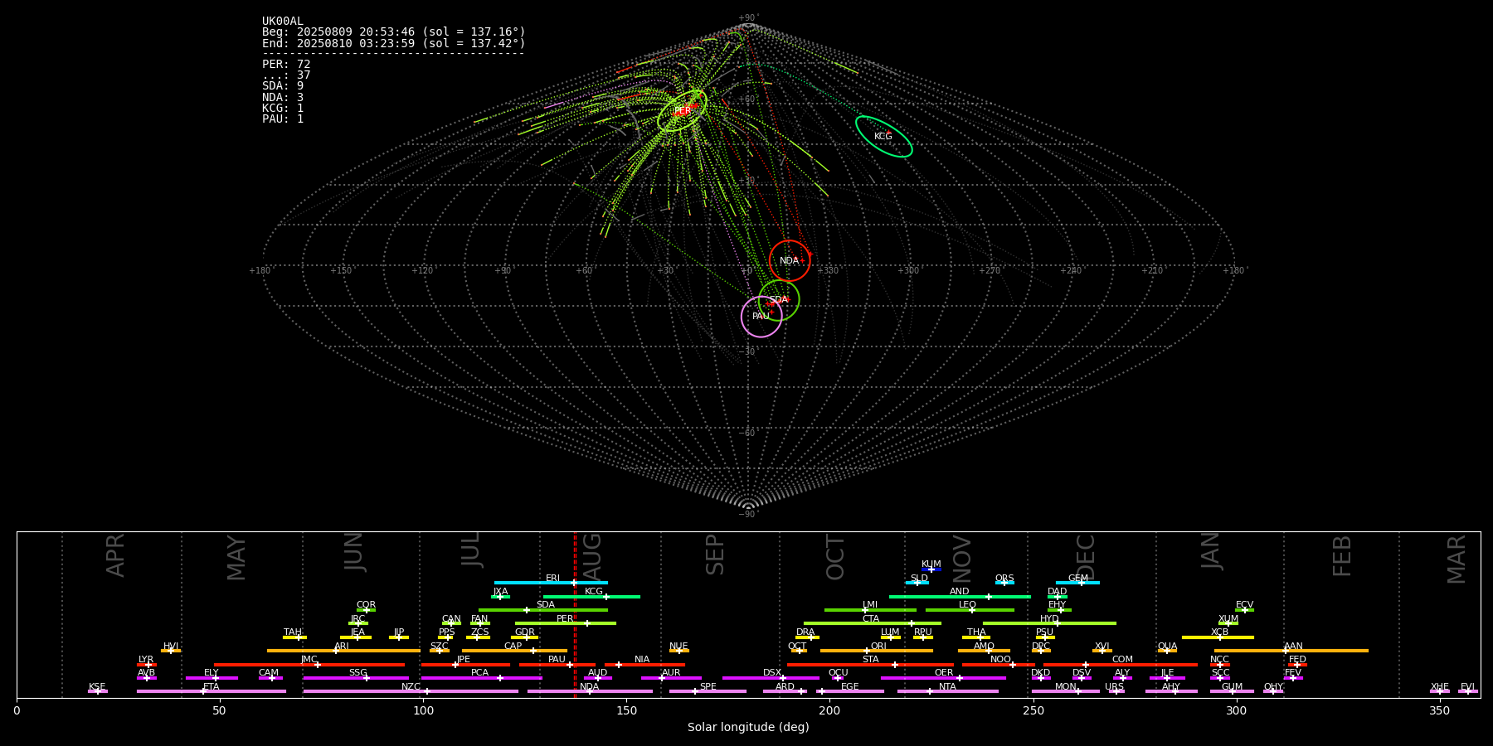Select the SSG shower bar in the timeline
1493x746 pixels.
click(356, 678)
